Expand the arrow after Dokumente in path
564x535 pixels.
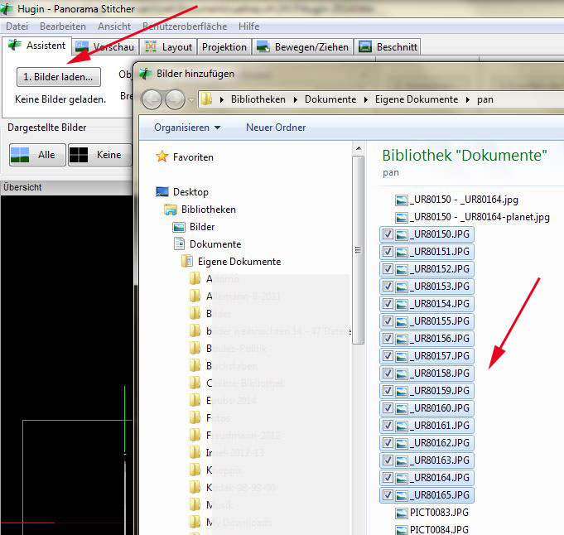pos(366,99)
